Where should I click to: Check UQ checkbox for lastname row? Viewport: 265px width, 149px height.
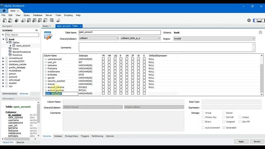point(115,65)
